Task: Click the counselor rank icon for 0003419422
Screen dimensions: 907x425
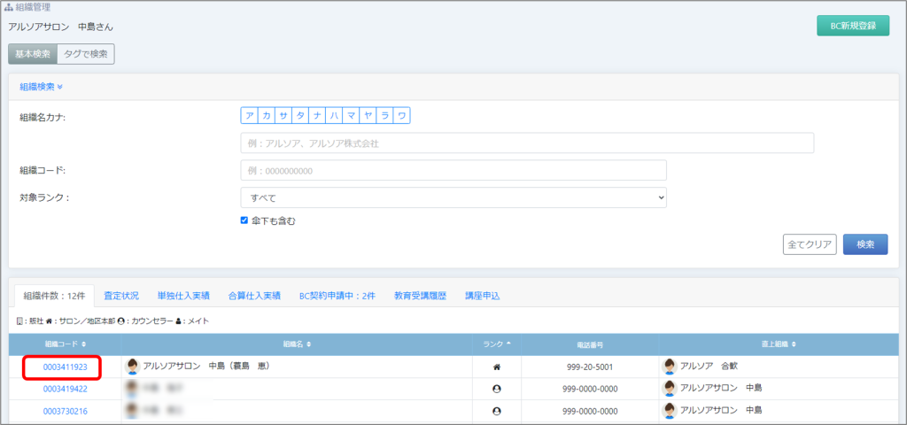Action: tap(497, 389)
